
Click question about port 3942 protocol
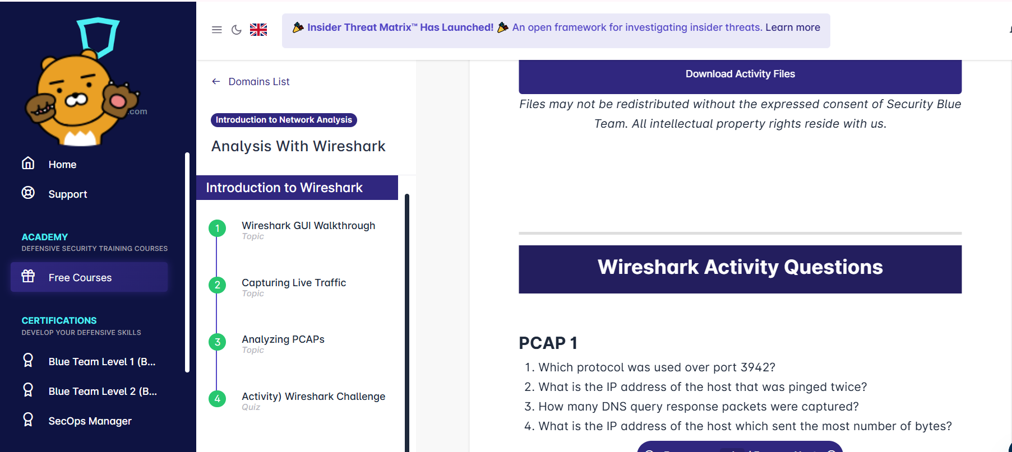(x=657, y=367)
